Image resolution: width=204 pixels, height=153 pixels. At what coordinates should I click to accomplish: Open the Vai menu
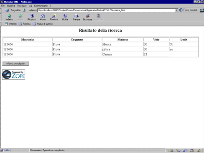[30, 6]
